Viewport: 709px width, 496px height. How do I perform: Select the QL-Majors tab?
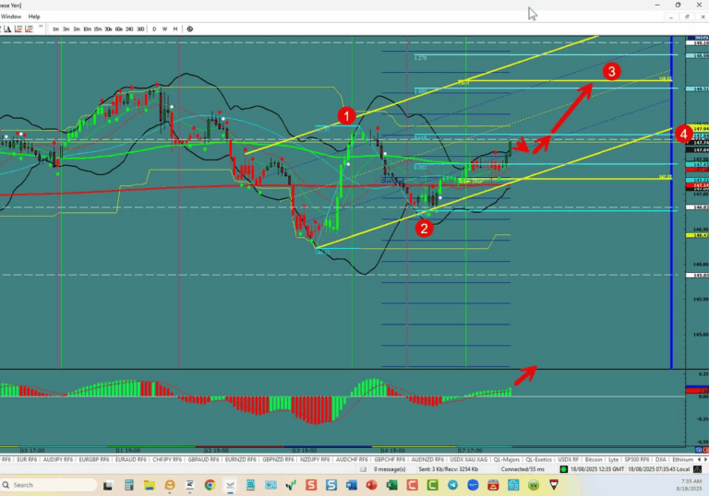click(507, 459)
